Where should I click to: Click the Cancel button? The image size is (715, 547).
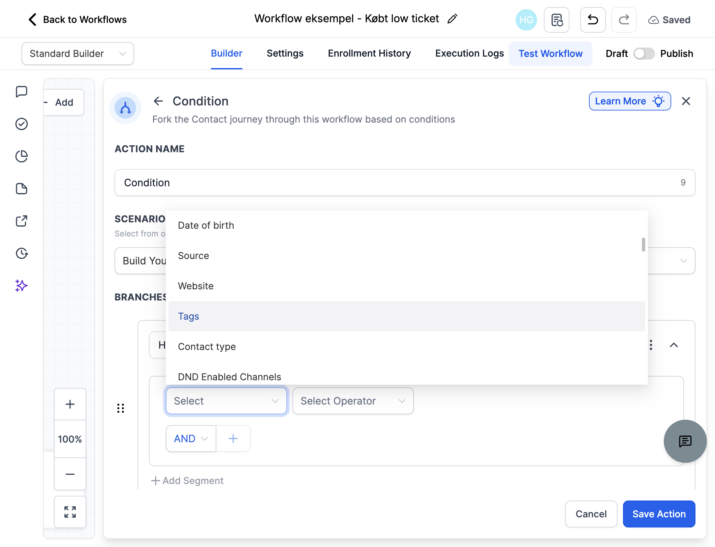[591, 514]
